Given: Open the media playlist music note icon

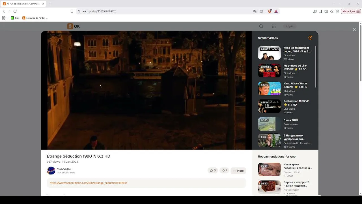Looking at the screenshot, I should point(315,11).
